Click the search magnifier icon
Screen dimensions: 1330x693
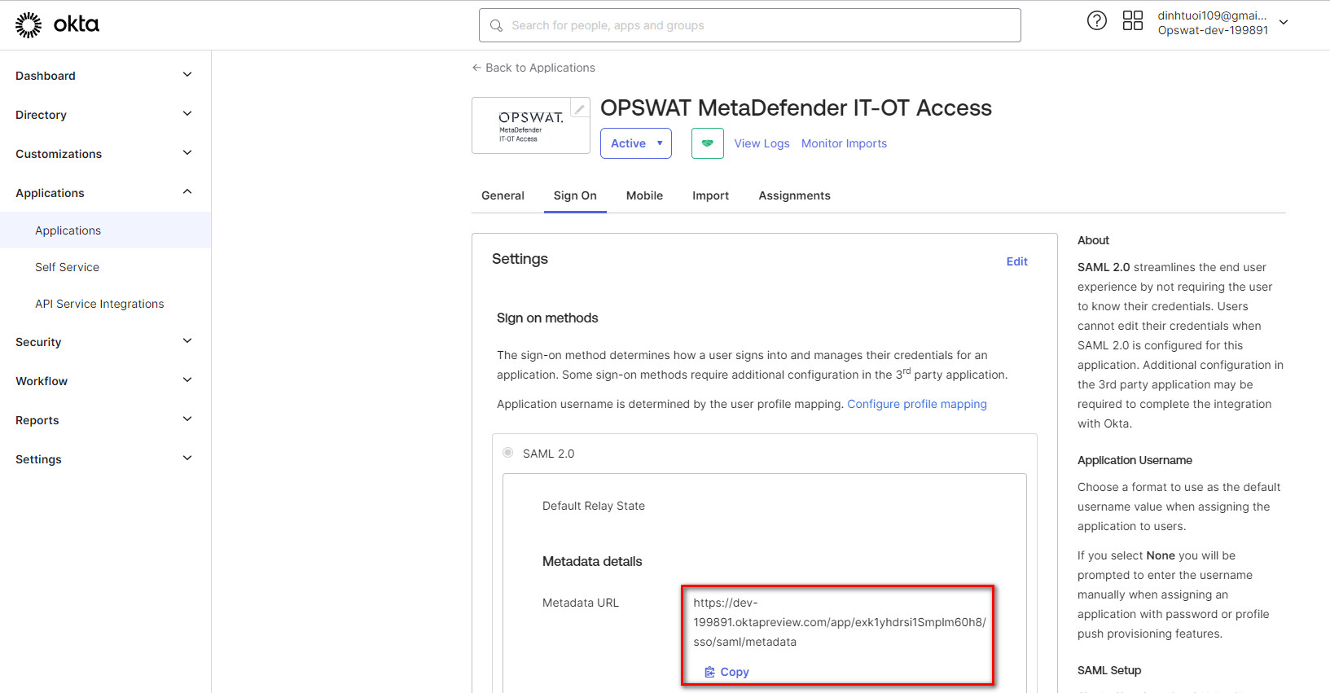click(x=496, y=26)
